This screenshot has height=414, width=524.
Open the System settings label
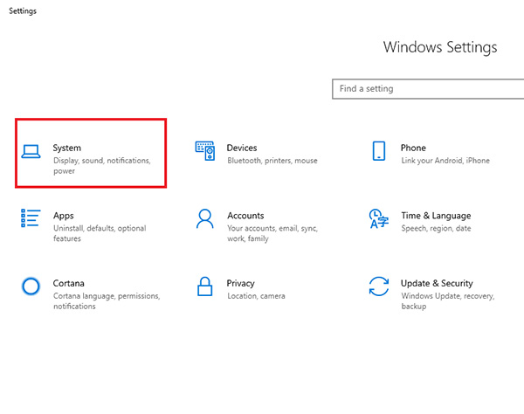[x=67, y=148]
